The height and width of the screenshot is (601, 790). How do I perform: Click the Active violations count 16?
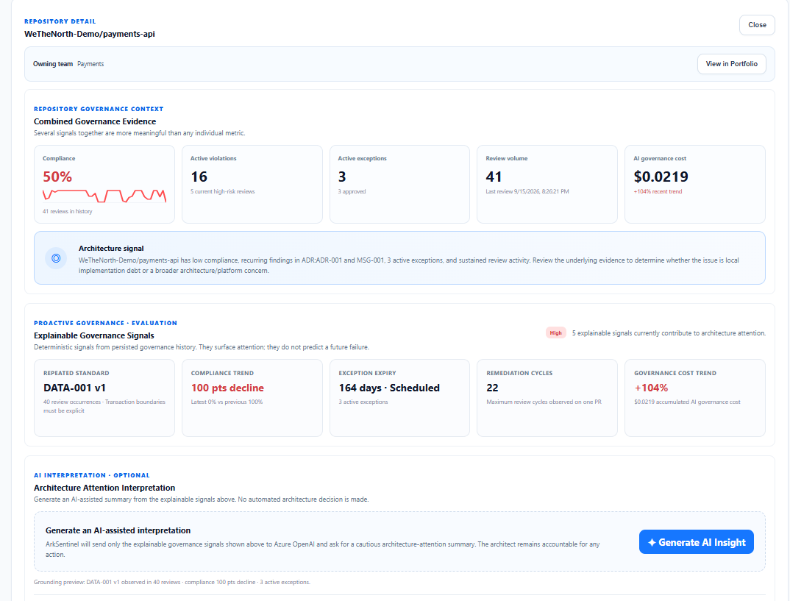click(199, 177)
